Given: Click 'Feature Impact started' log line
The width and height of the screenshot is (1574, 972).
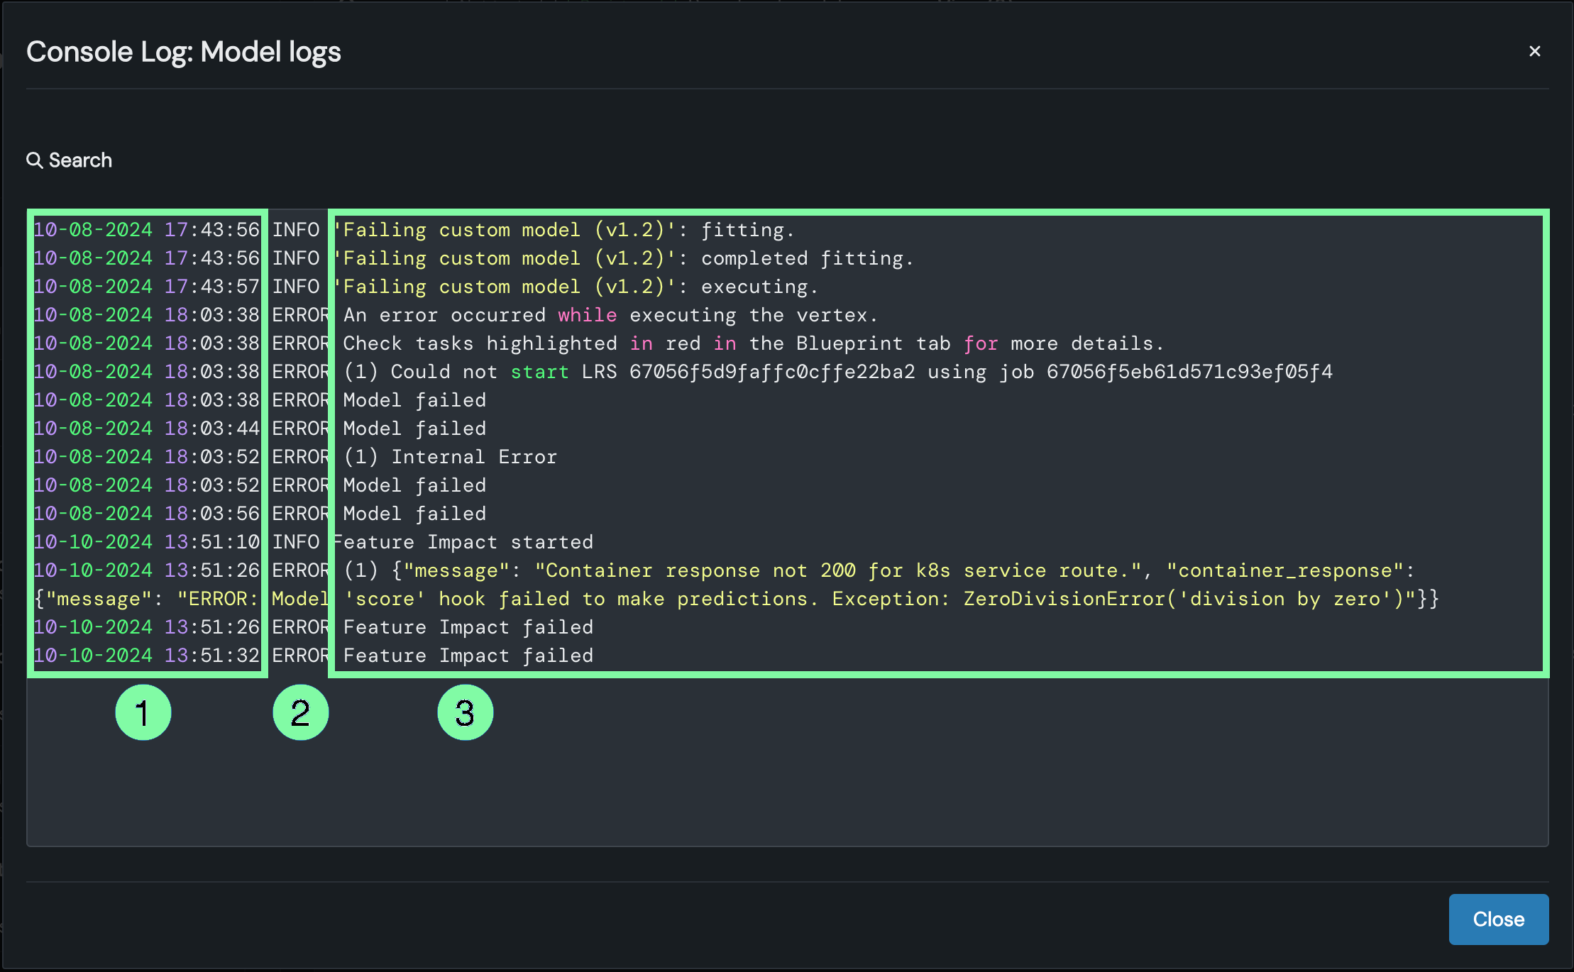Looking at the screenshot, I should 463,542.
